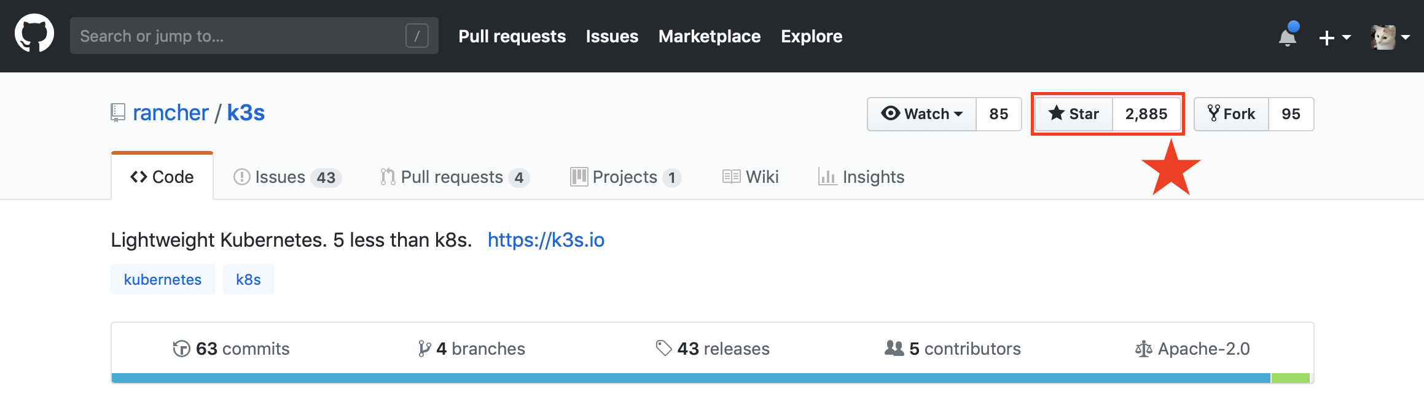Expand the Watch dropdown

coord(921,114)
